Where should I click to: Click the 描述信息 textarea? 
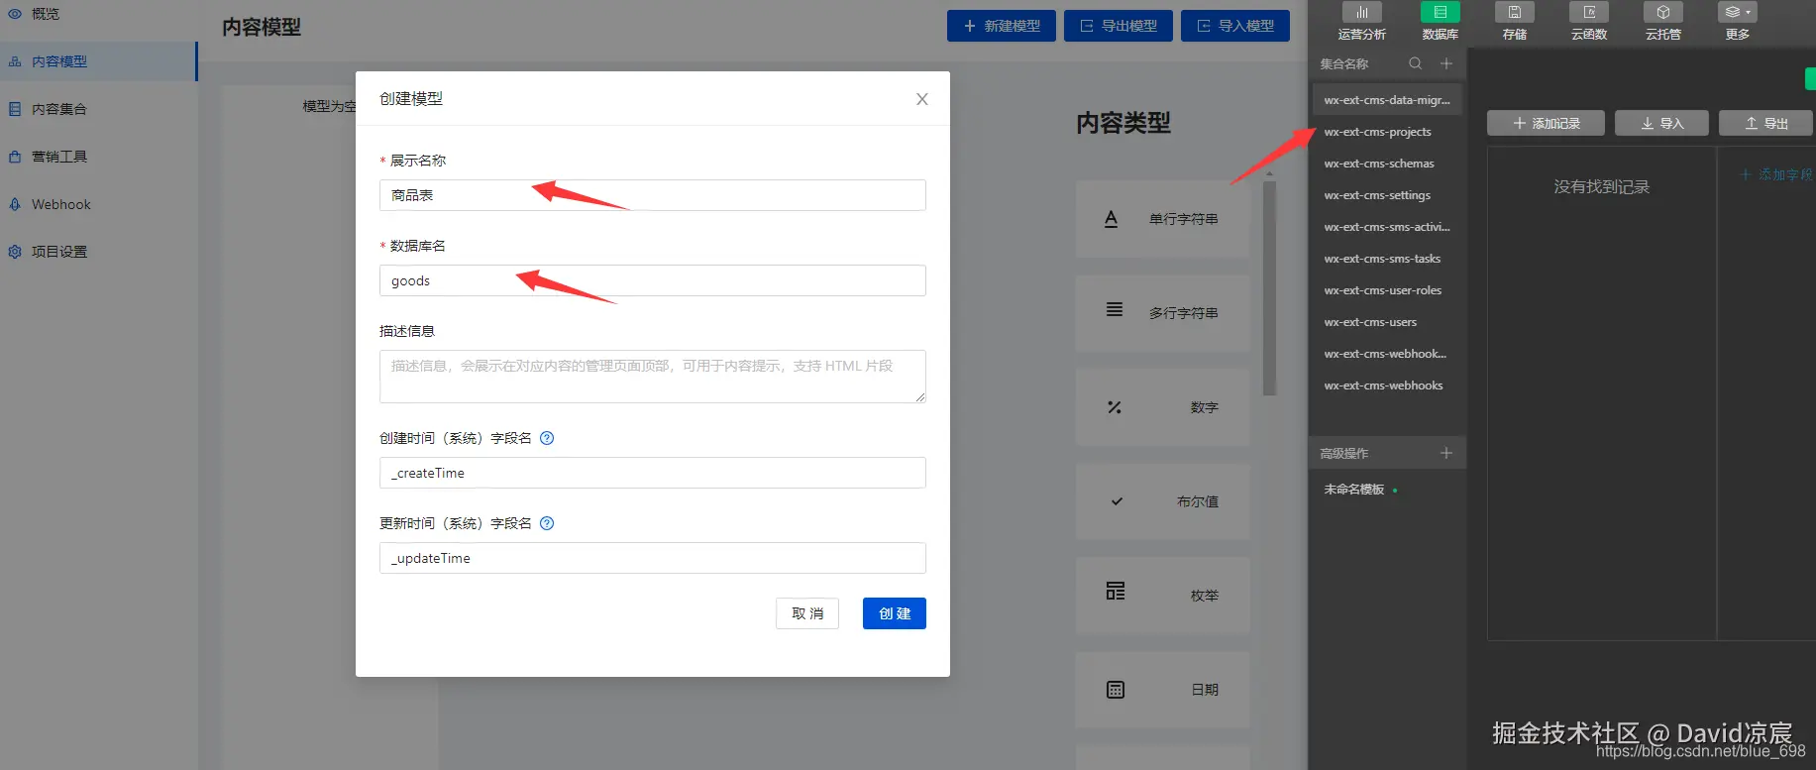pos(653,377)
